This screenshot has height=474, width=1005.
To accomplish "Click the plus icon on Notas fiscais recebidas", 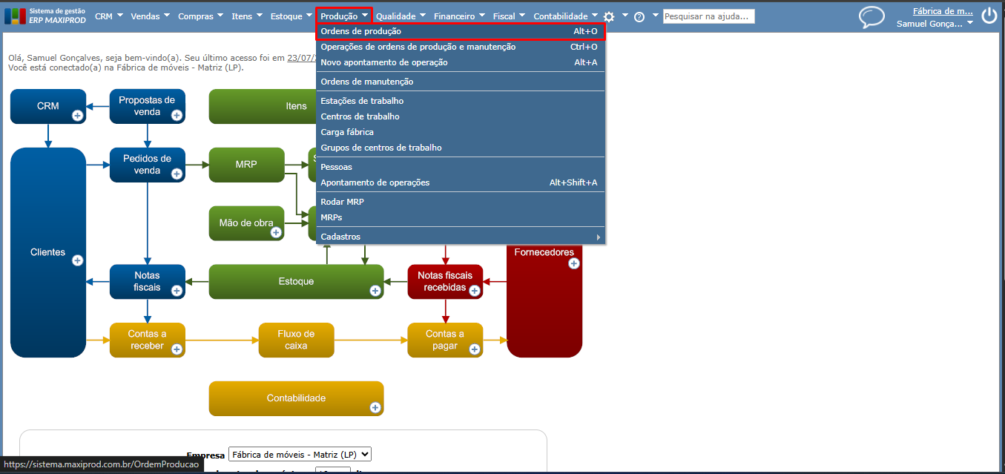I will [474, 290].
